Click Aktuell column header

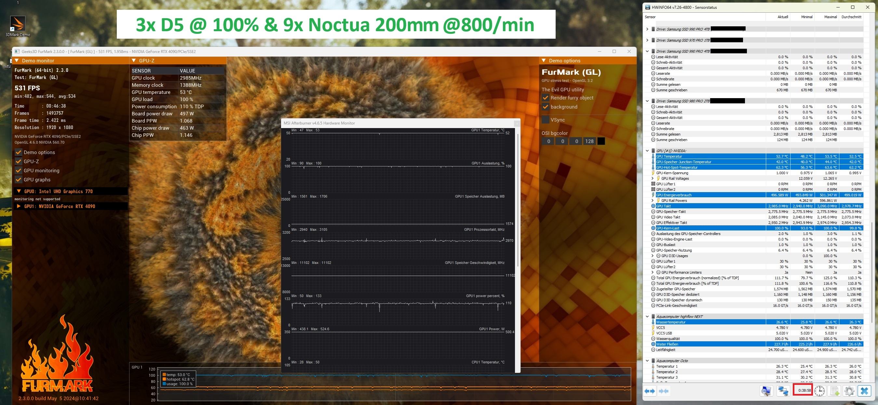[777, 17]
